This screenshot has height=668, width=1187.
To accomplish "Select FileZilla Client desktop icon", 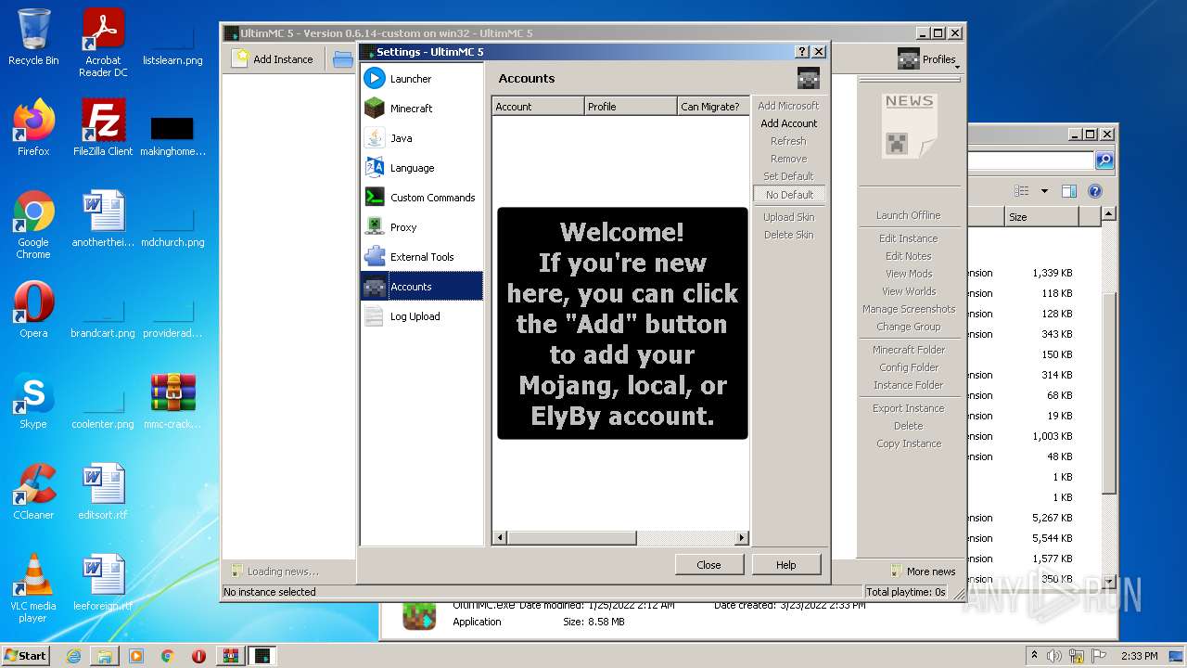I will tap(103, 128).
